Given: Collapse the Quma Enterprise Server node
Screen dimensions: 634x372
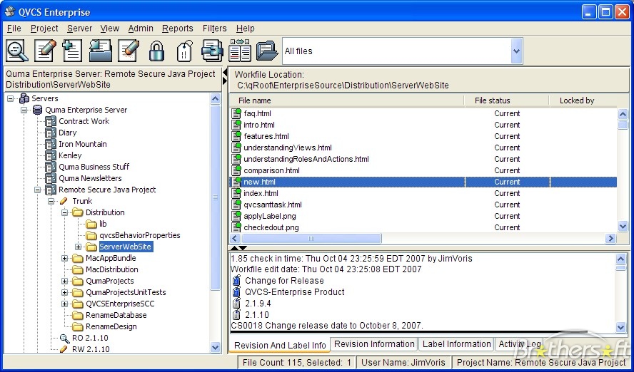Looking at the screenshot, I should click(24, 110).
